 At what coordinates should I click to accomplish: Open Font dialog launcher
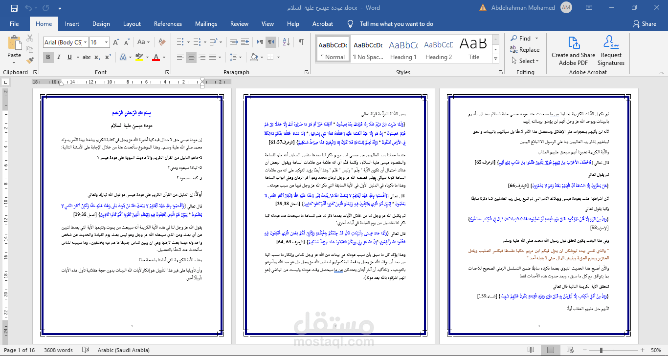point(167,72)
